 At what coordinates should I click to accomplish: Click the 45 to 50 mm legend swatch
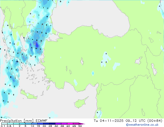[76, 124]
